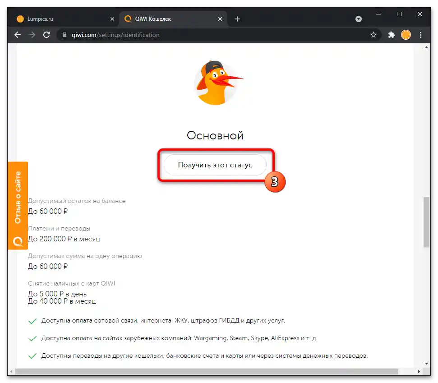Click the line mentioning Wargaming, Steam, Skype
The height and width of the screenshot is (383, 438).
tap(180, 338)
